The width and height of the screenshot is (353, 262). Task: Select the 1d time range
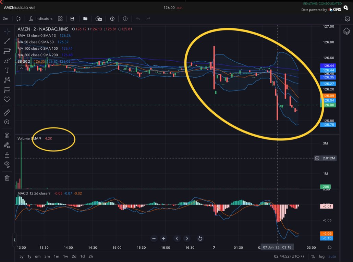(82, 256)
